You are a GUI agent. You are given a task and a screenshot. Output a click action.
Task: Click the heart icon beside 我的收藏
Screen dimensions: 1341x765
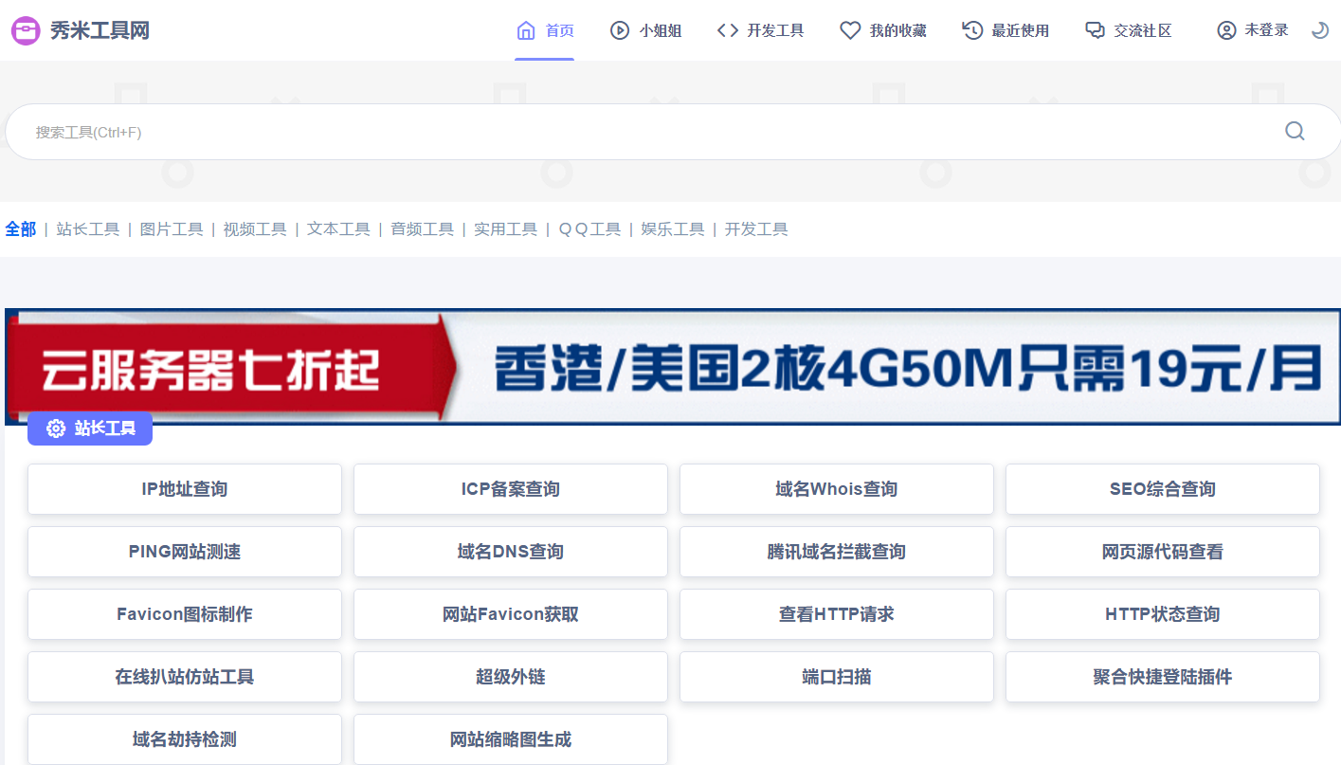pyautogui.click(x=850, y=30)
